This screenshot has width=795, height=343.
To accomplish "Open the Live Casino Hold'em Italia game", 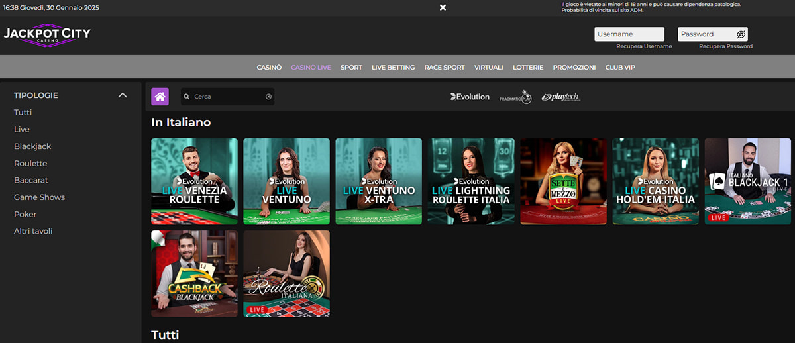I will [x=655, y=181].
